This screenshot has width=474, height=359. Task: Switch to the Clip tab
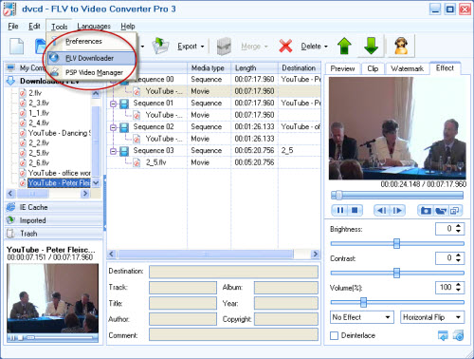point(373,68)
